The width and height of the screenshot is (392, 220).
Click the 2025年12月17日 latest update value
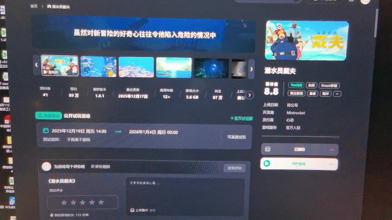coord(133,96)
